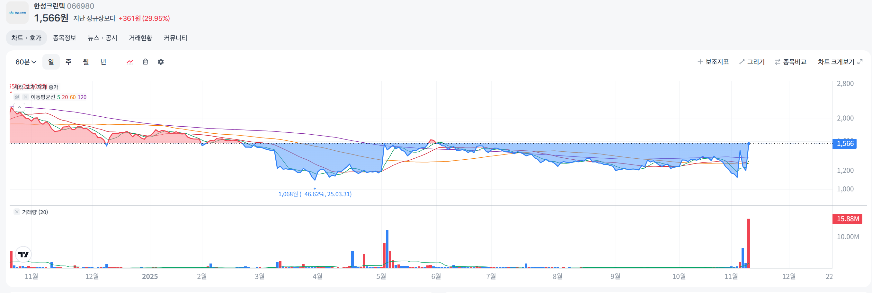Open the 그리기 drawing tools
872x293 pixels.
tap(752, 62)
